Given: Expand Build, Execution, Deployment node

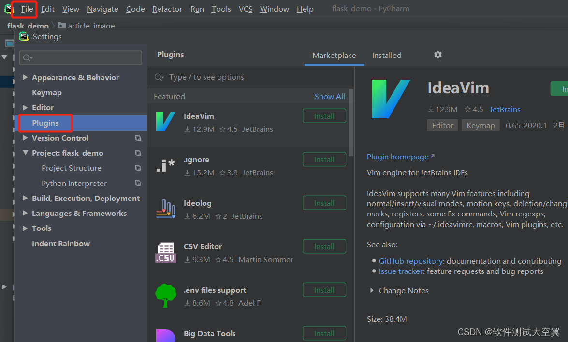Looking at the screenshot, I should coord(25,198).
